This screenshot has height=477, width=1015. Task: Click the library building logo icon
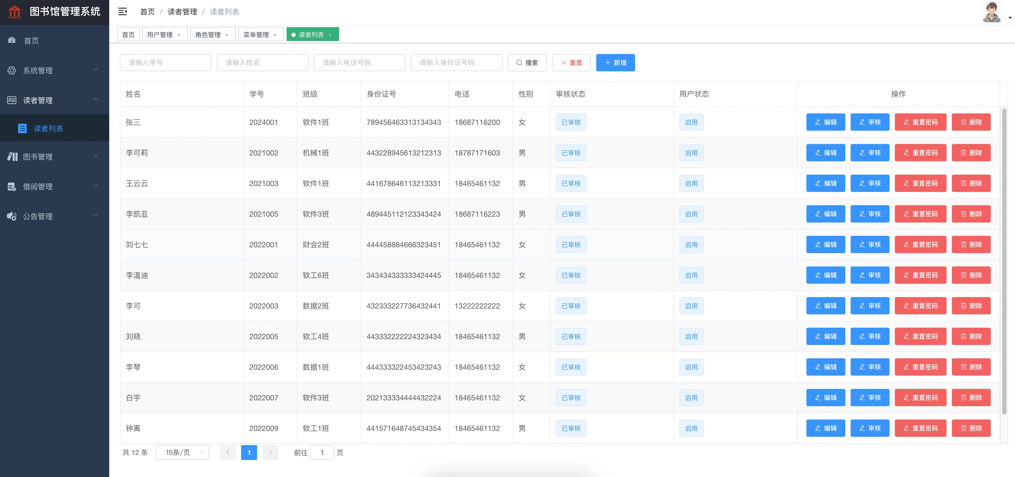(15, 11)
